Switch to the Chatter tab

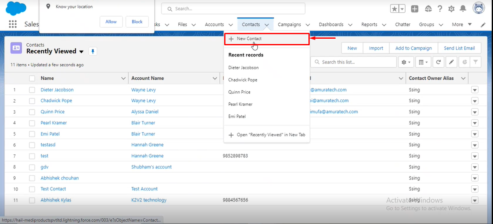[403, 24]
